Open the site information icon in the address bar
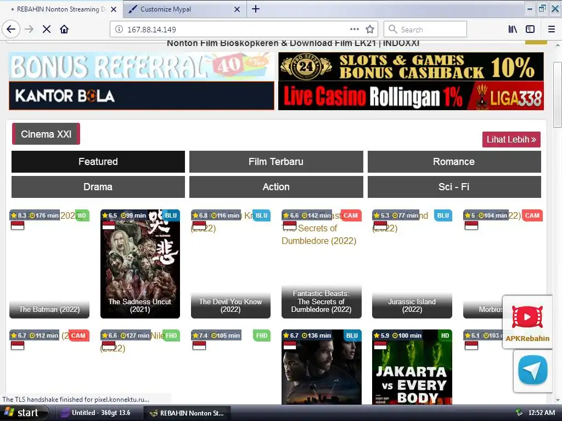The height and width of the screenshot is (421, 562). tap(119, 30)
